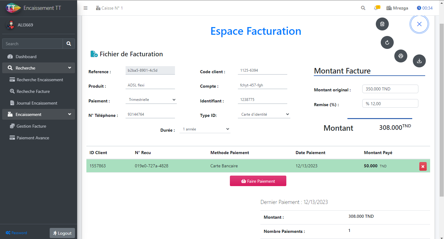Click the Code client field

point(263,70)
